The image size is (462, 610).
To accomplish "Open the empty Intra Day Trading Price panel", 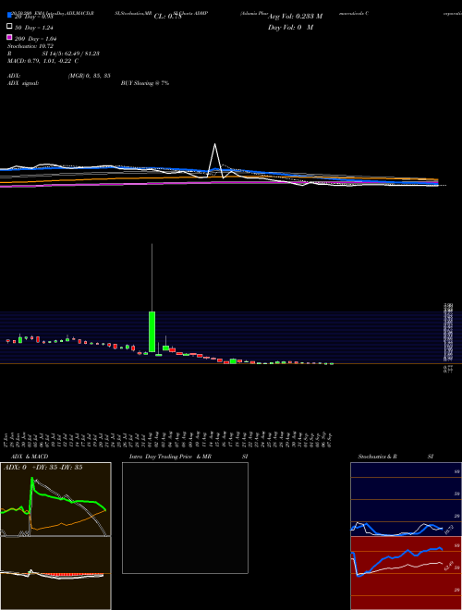I will click(185, 518).
